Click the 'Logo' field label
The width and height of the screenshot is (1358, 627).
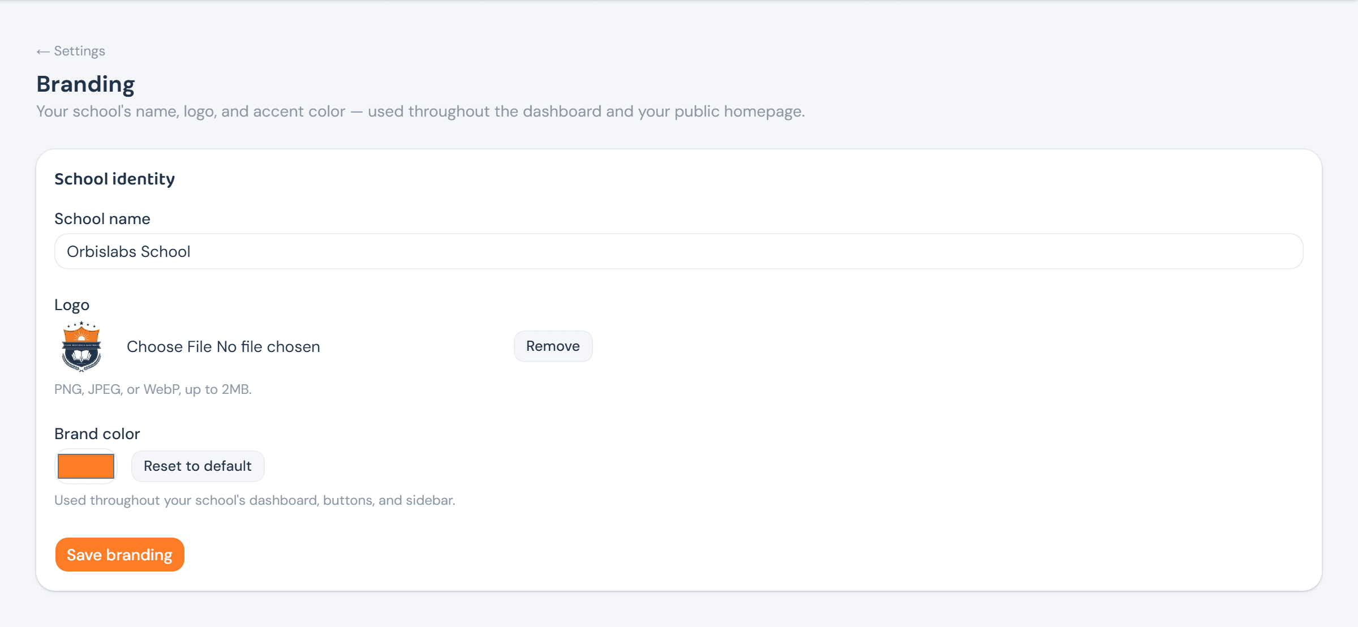pos(72,305)
